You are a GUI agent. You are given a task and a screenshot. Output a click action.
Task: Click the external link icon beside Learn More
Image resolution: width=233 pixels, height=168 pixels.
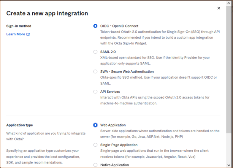pyautogui.click(x=28, y=34)
